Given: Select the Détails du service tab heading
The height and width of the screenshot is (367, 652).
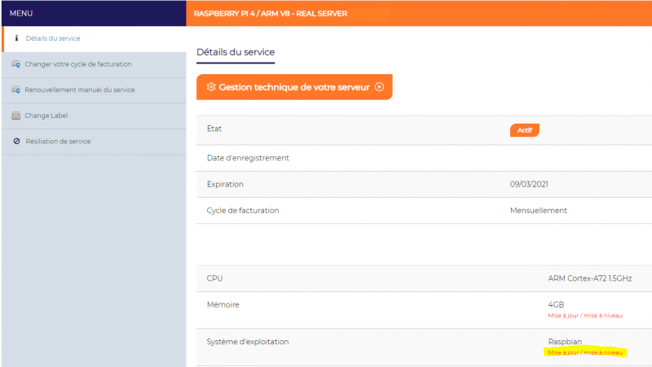Looking at the screenshot, I should coord(236,52).
